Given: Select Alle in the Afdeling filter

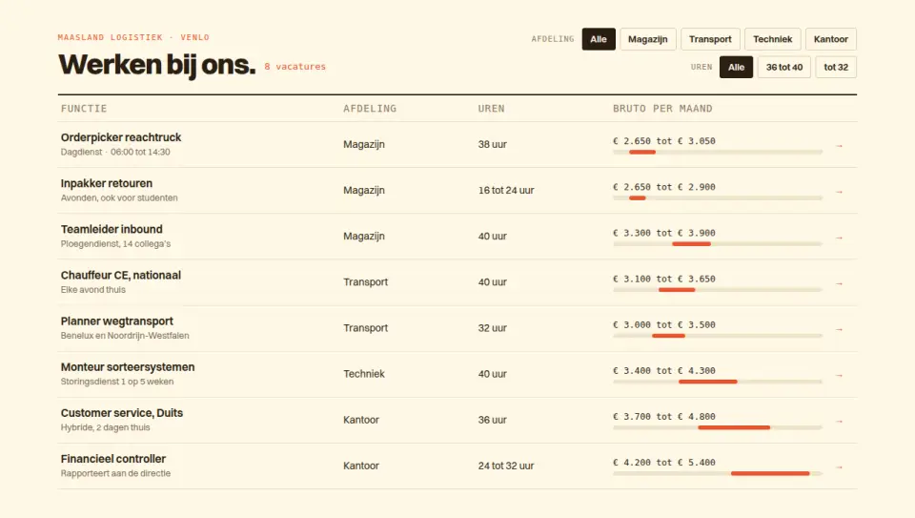Looking at the screenshot, I should (599, 39).
